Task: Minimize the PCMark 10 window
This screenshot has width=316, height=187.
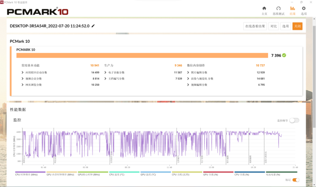Action: click(x=292, y=2)
